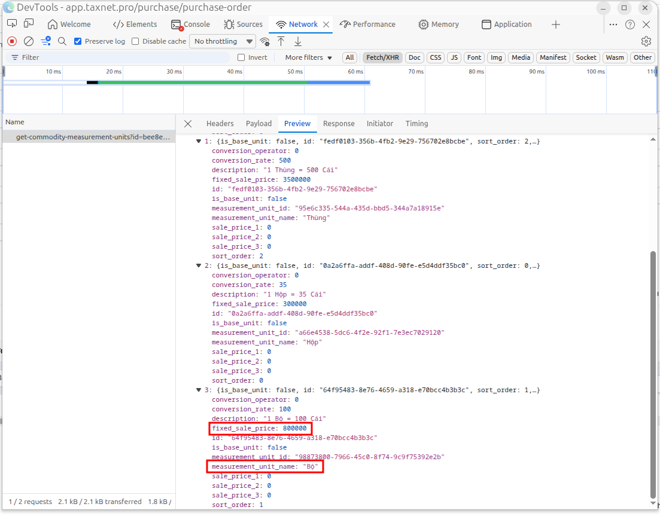This screenshot has width=660, height=516.
Task: Enable Disable cache checkbox
Action: (x=135, y=41)
